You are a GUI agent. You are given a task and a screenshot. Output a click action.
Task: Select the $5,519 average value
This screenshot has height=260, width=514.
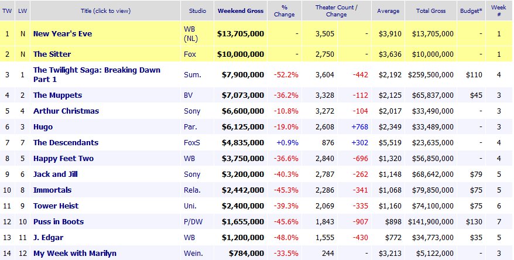point(390,143)
